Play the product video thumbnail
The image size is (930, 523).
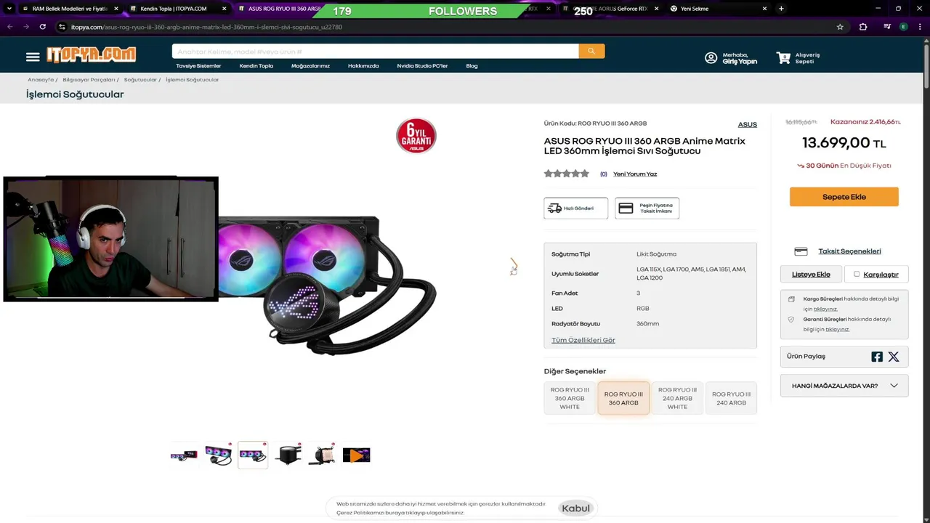tap(356, 455)
